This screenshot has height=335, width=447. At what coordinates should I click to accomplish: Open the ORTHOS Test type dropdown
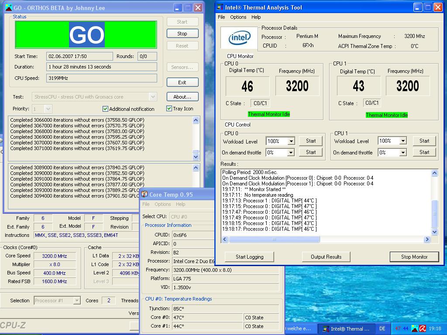pyautogui.click(x=153, y=97)
